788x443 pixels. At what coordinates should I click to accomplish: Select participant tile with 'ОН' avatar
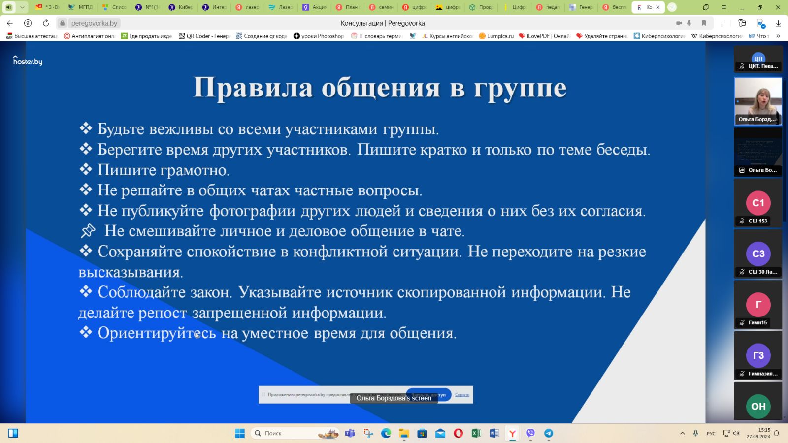pyautogui.click(x=758, y=401)
